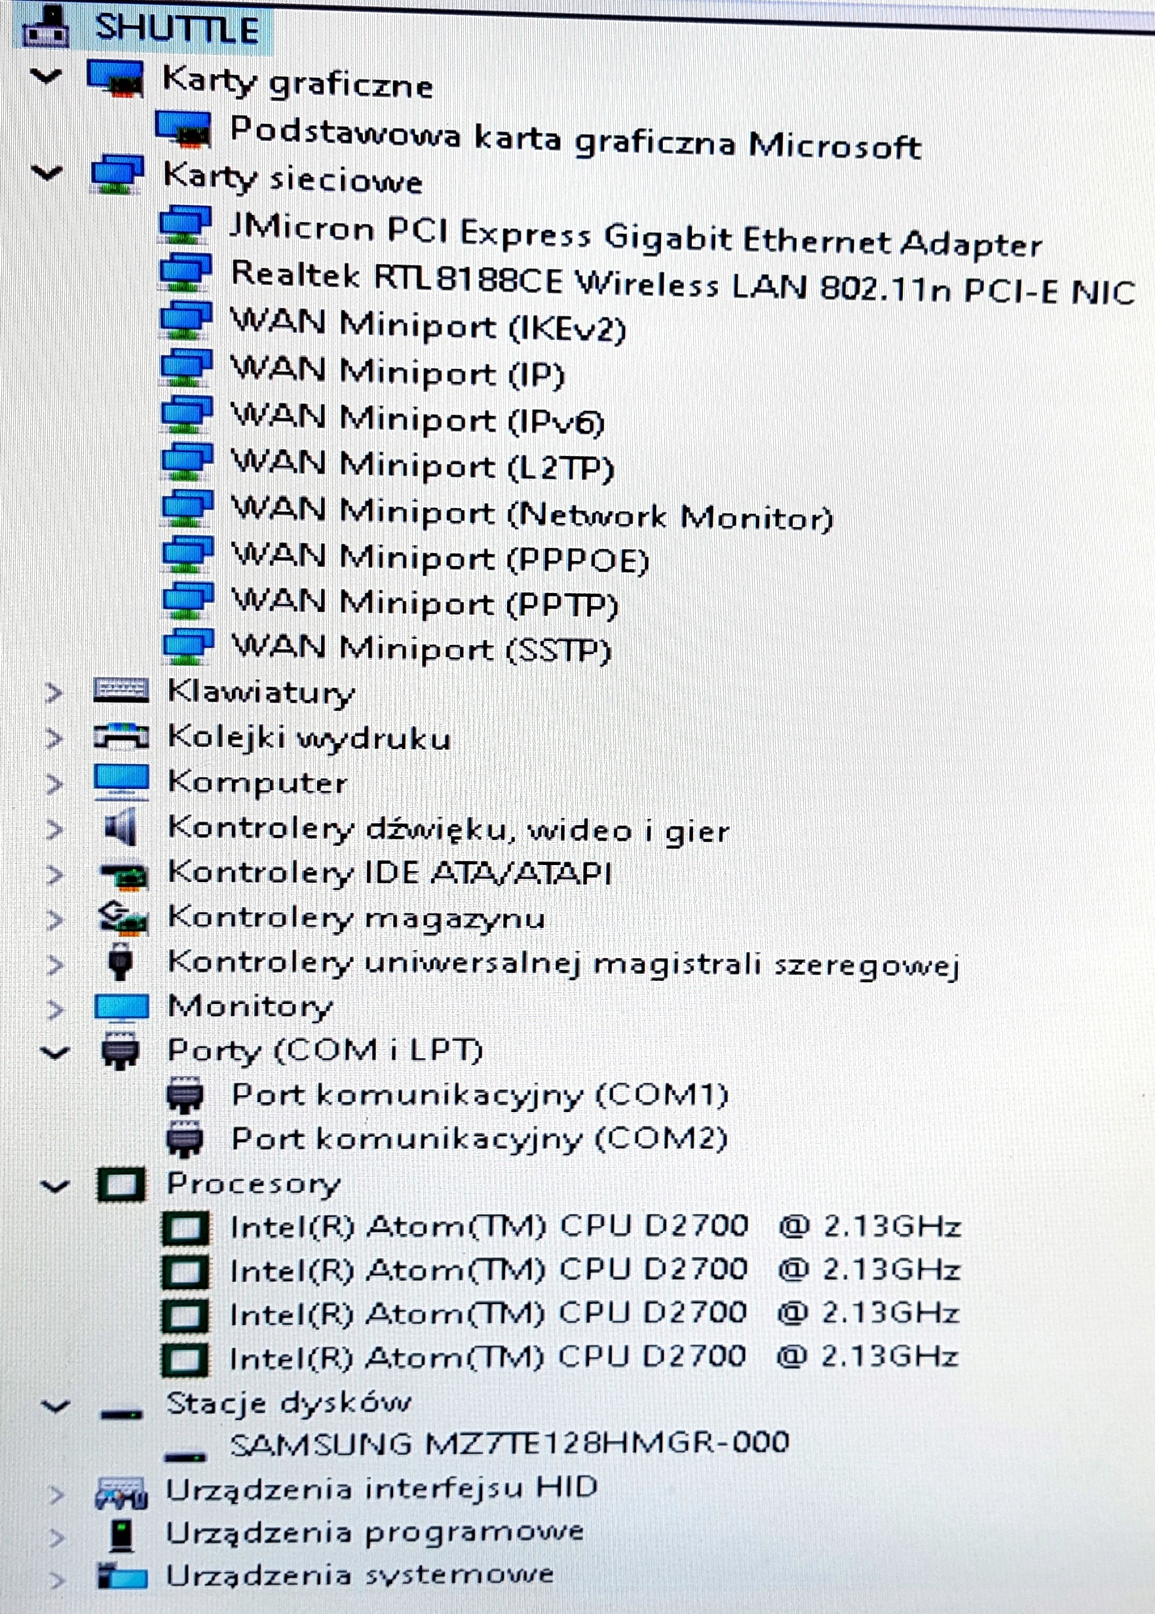This screenshot has width=1155, height=1614.
Task: Select the Realtek RTL8188CE adapter icon
Action: [185, 273]
